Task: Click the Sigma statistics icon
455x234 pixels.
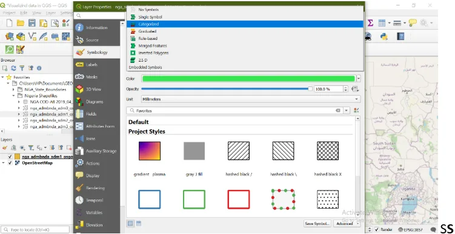Action: pyautogui.click(x=370, y=23)
